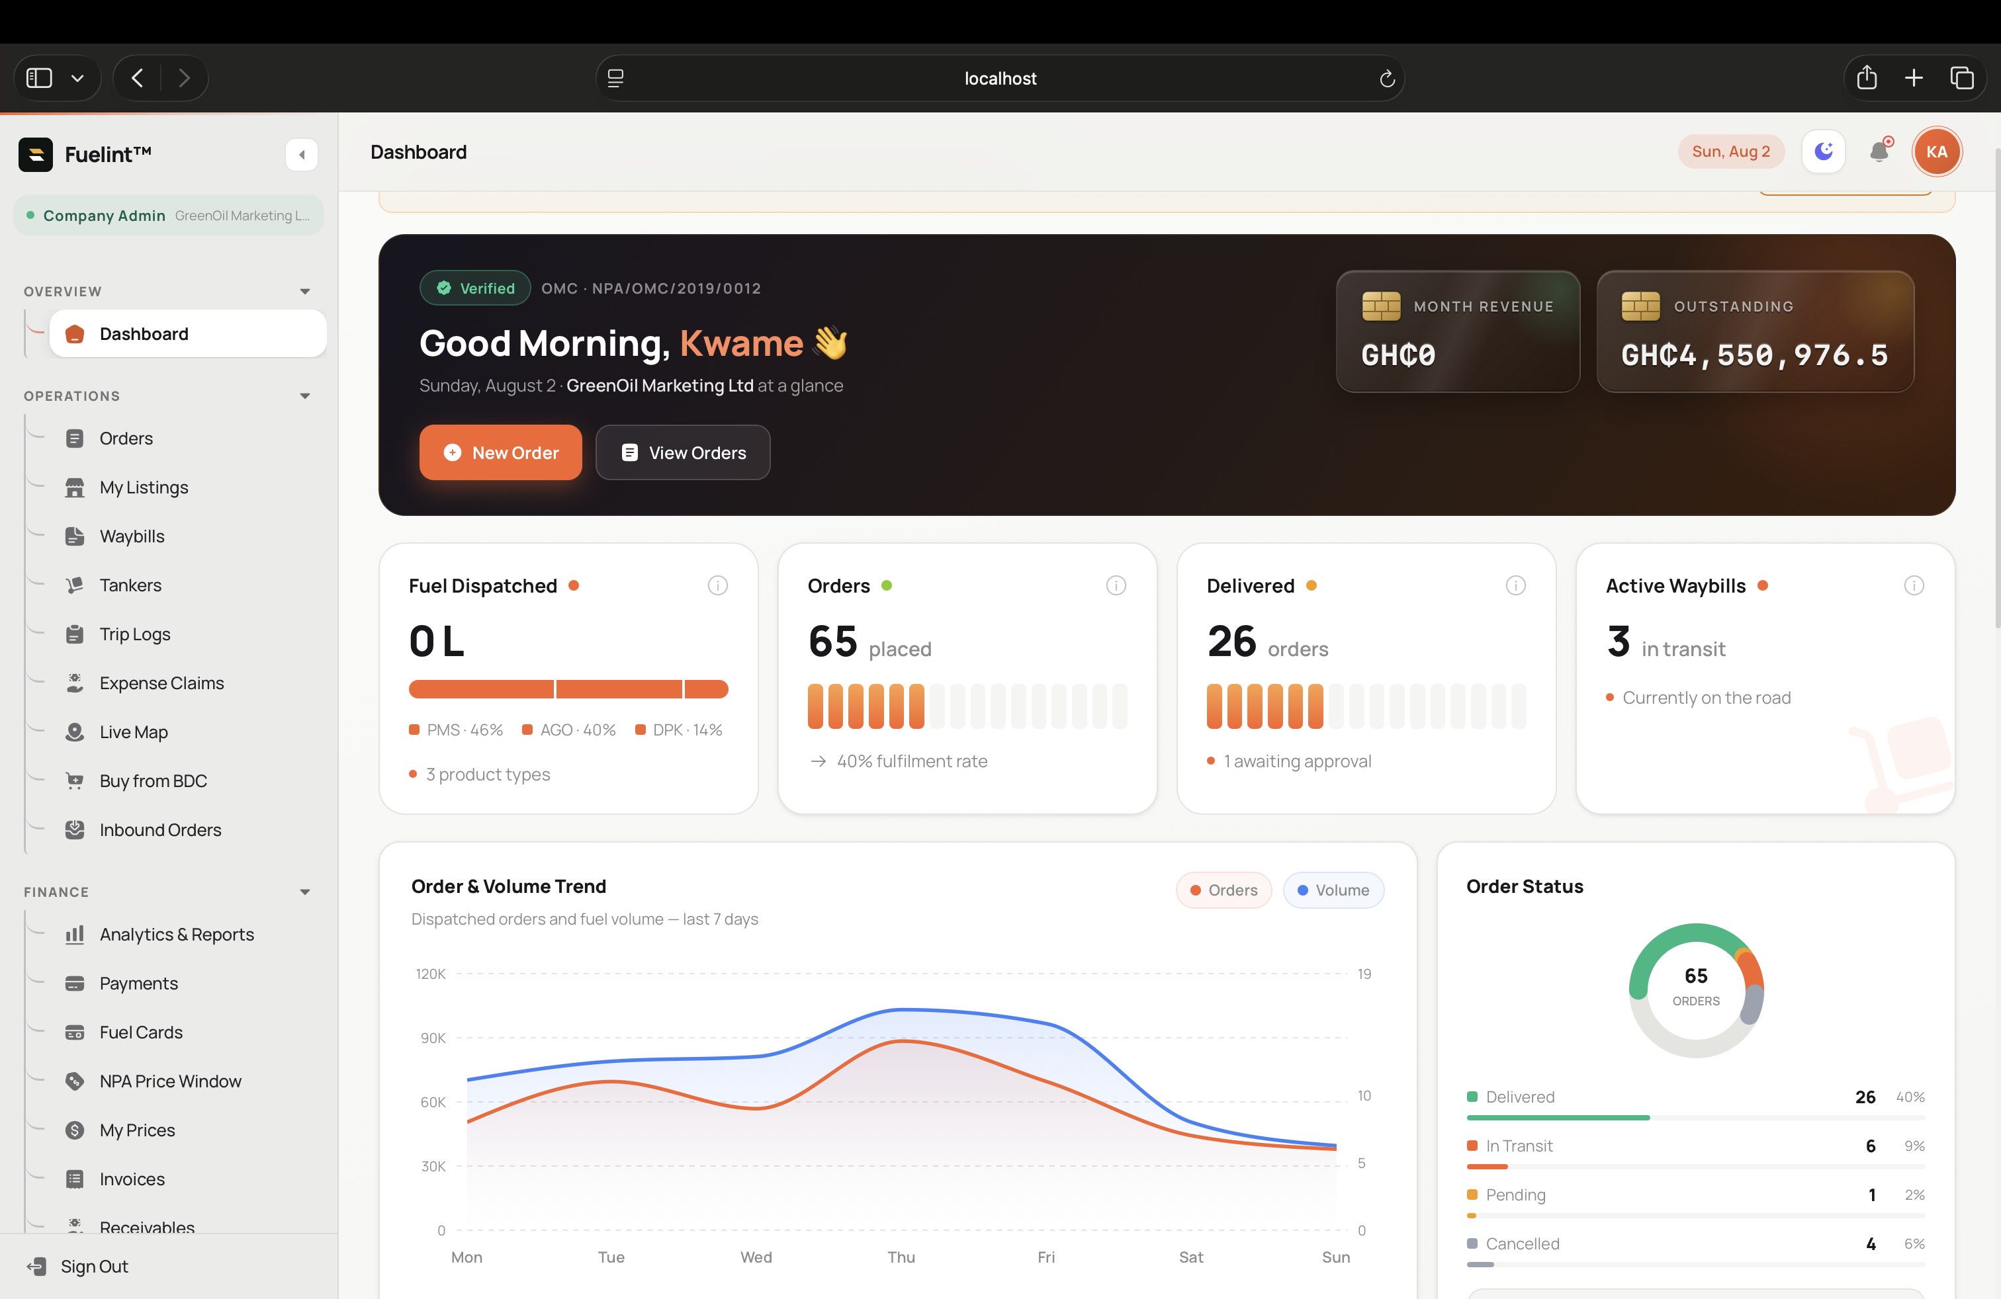Click the Inbound Orders icon
The image size is (2001, 1299).
(x=75, y=829)
